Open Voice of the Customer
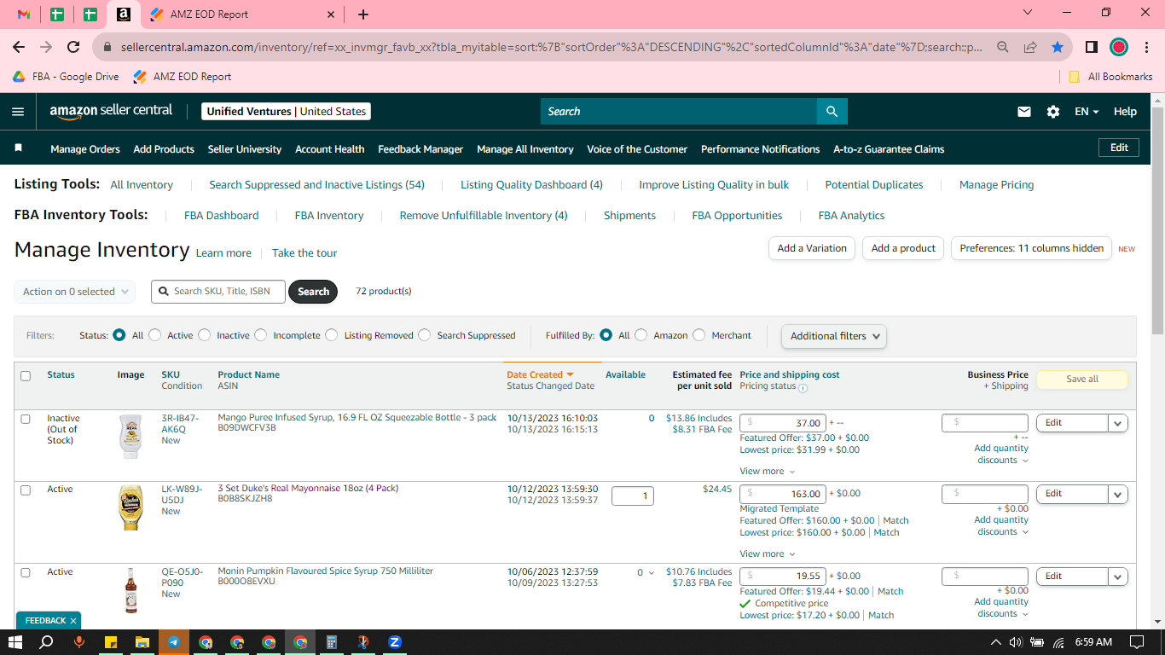The width and height of the screenshot is (1165, 655). coord(637,149)
